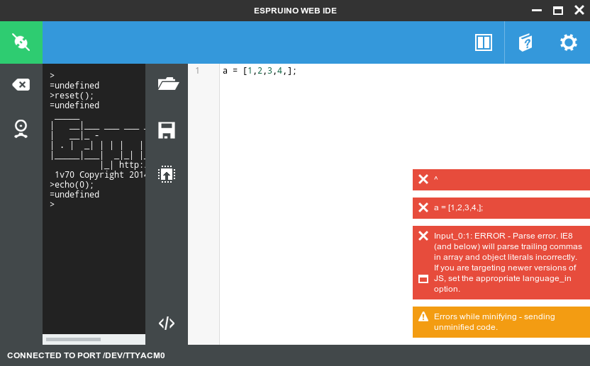The height and width of the screenshot is (366, 590).
Task: Open a file with the folder icon
Action: (168, 84)
